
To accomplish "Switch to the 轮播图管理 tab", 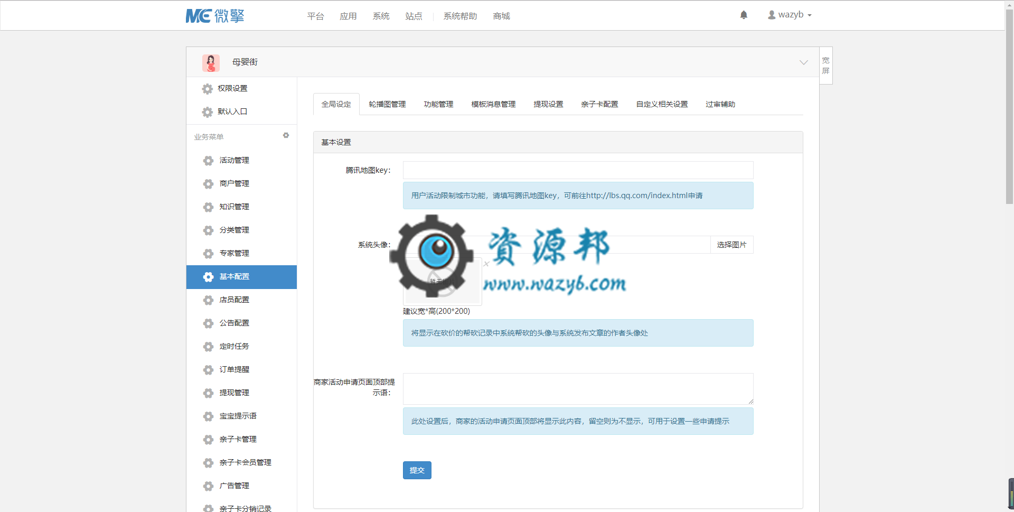I will [x=387, y=104].
